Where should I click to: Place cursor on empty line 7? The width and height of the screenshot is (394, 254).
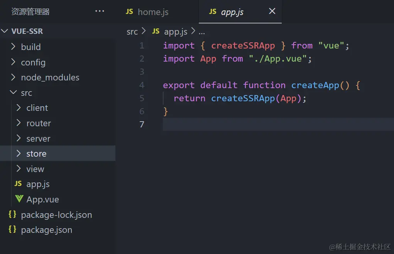tap(278, 124)
